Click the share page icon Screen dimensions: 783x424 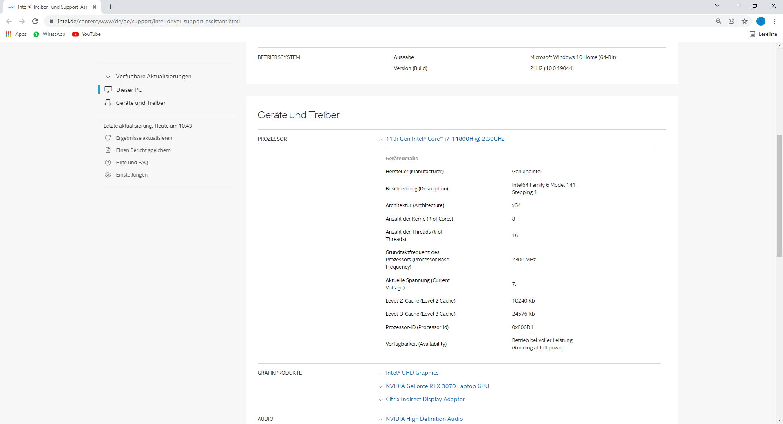[732, 21]
